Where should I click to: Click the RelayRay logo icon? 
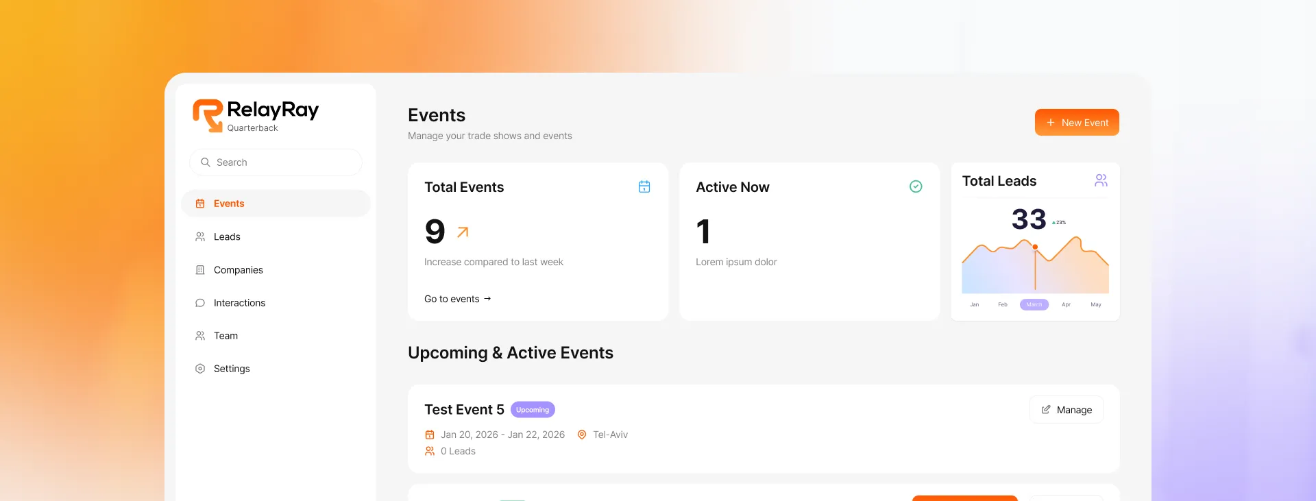(x=208, y=115)
